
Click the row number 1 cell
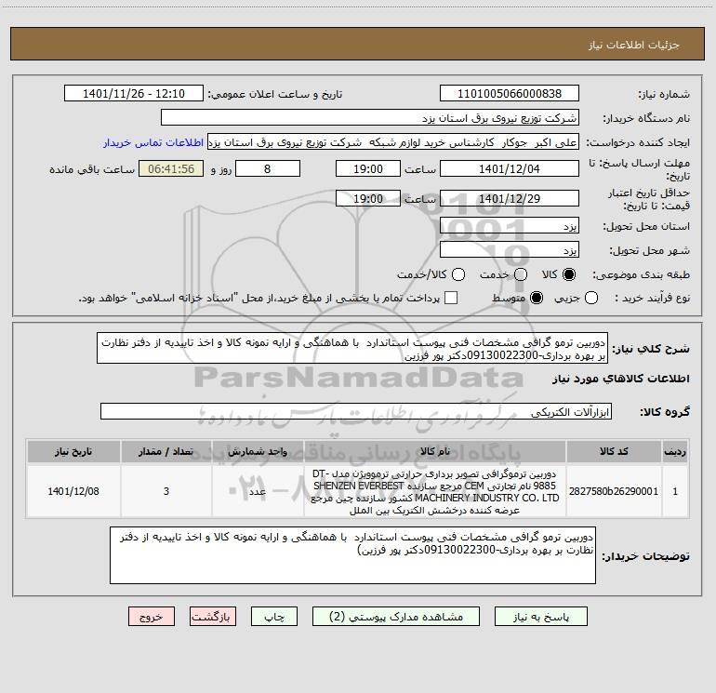pos(675,491)
